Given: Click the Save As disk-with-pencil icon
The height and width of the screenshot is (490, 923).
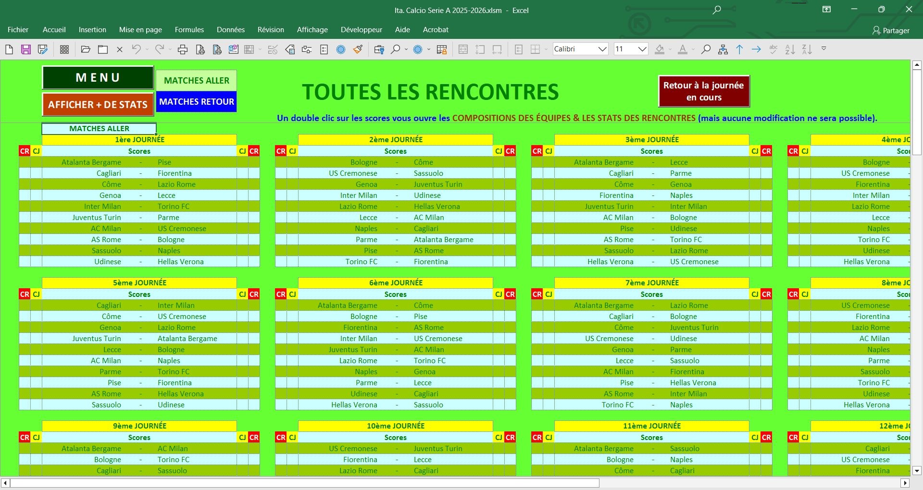Looking at the screenshot, I should [43, 49].
